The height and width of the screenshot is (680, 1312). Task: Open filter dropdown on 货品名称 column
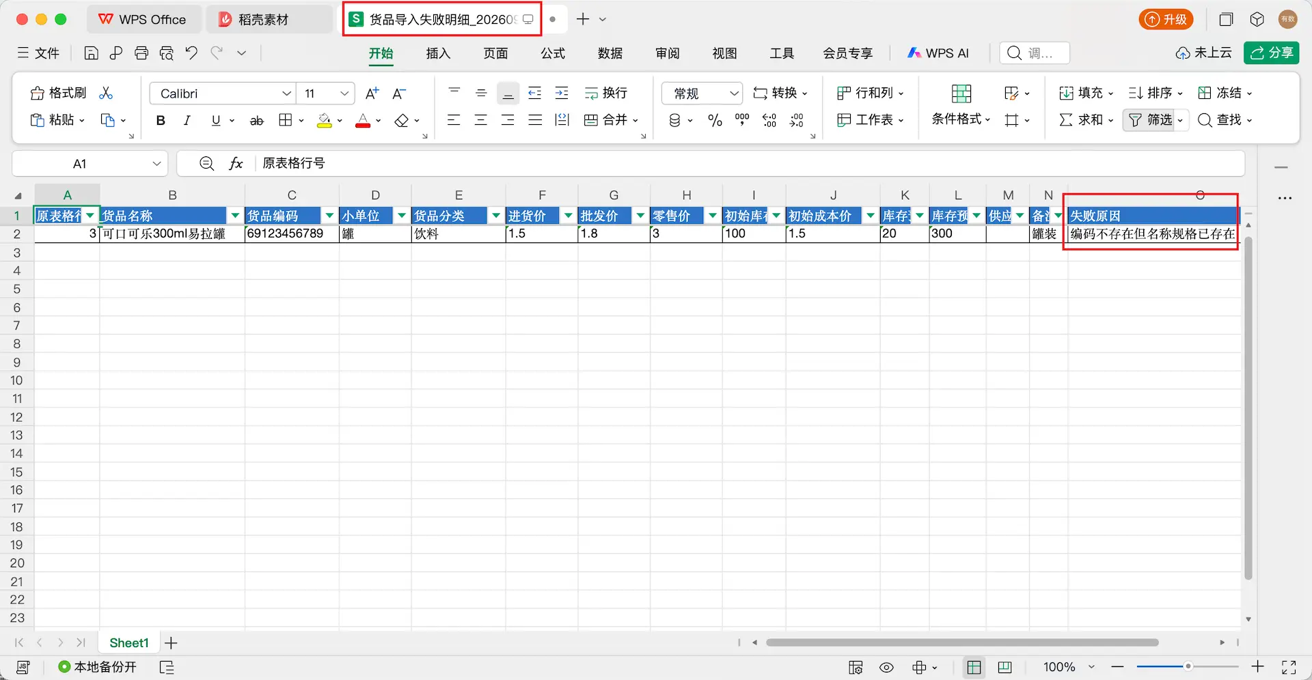coord(235,216)
